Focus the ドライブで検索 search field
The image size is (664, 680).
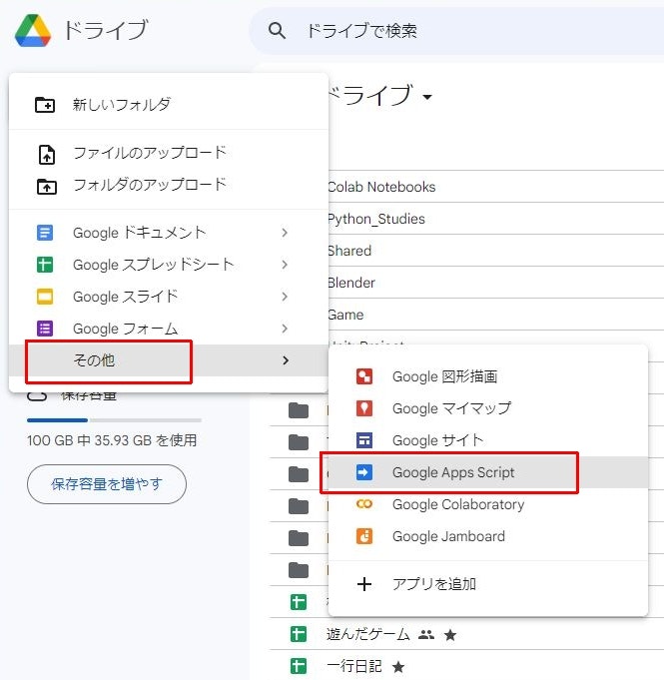pos(456,31)
